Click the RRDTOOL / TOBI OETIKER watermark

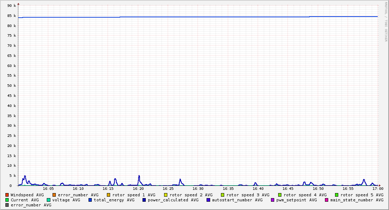coord(386,22)
